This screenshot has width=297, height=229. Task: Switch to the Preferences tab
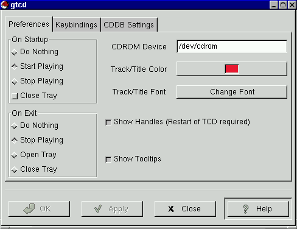click(29, 24)
